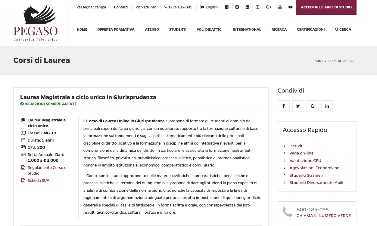The width and height of the screenshot is (377, 226).
Task: Share on Google under Condividi
Action: click(312, 106)
